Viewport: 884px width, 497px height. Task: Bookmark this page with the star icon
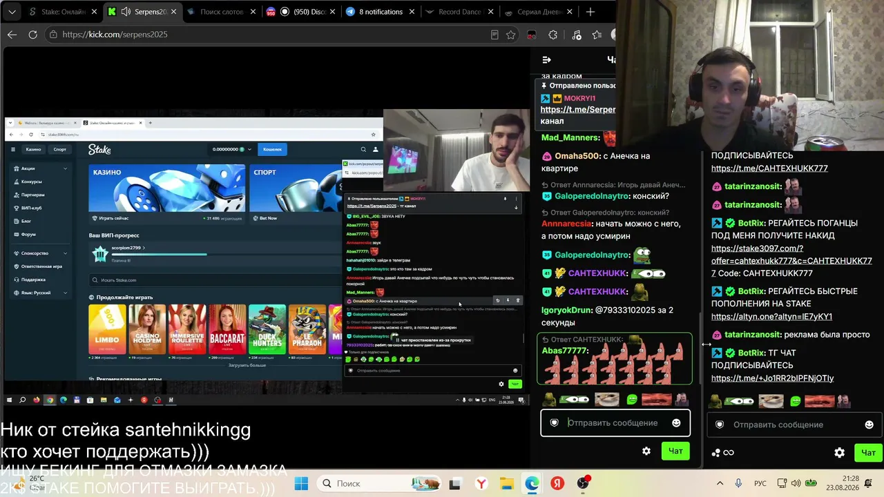click(x=511, y=35)
